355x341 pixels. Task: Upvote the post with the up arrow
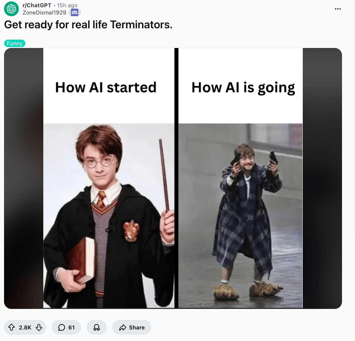[12, 327]
